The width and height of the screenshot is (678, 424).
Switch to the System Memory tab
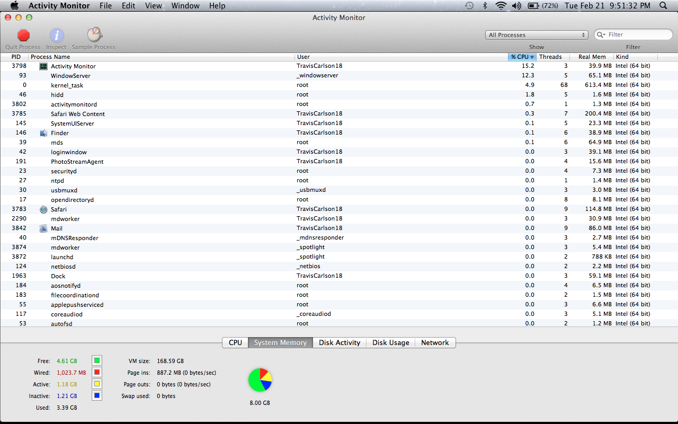tap(281, 343)
